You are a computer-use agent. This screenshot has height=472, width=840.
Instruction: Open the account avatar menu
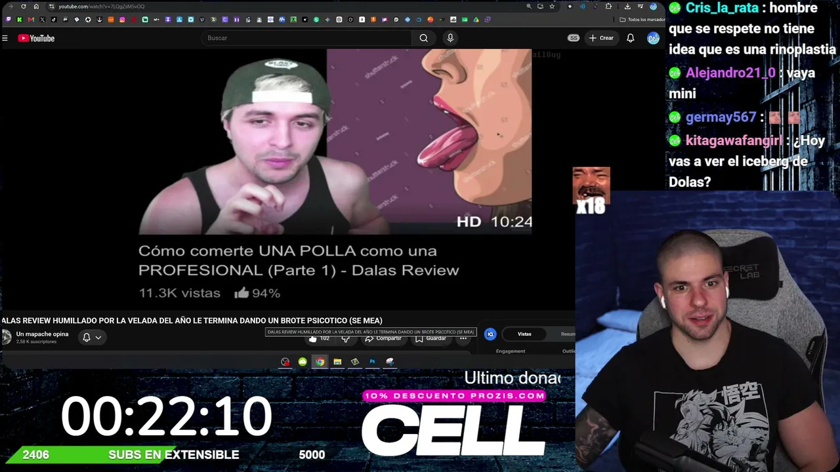pyautogui.click(x=653, y=38)
